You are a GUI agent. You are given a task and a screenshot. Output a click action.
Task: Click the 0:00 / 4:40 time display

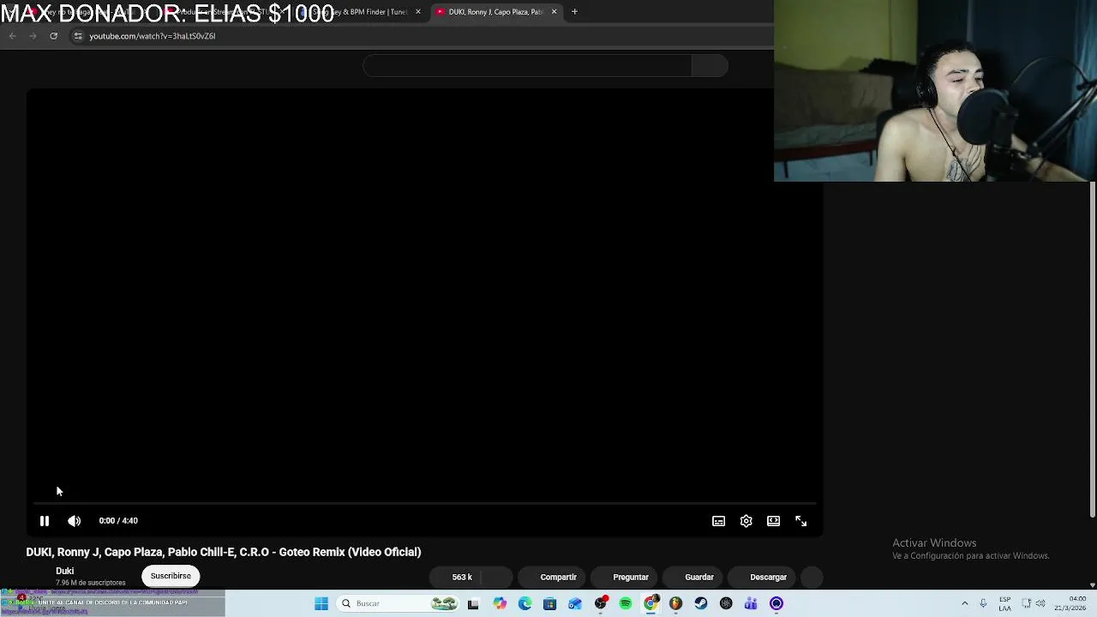tap(118, 521)
